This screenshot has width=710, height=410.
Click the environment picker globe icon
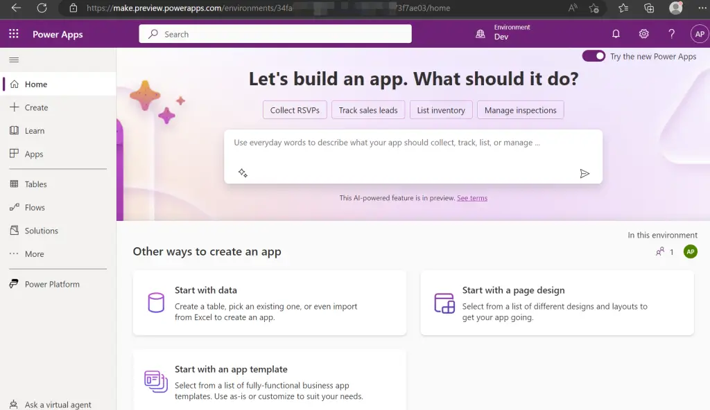(x=480, y=34)
